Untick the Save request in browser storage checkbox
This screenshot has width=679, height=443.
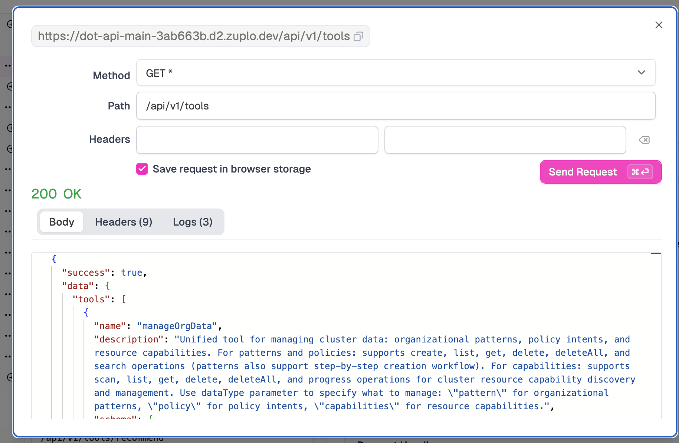142,169
